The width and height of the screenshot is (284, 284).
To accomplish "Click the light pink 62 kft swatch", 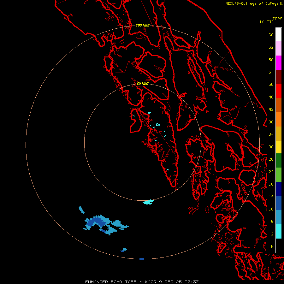I will coord(279,48).
